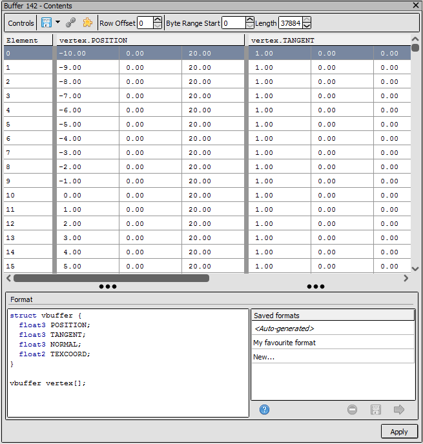Click the float3 POSITION line in format
This screenshot has height=444, width=423.
(54, 325)
